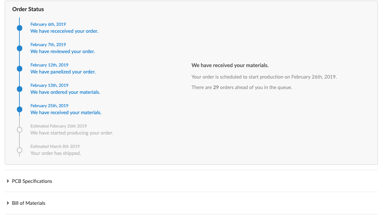383x215 pixels.
Task: Click the dot next to "We have reviewed your order"
Action: pyautogui.click(x=19, y=48)
